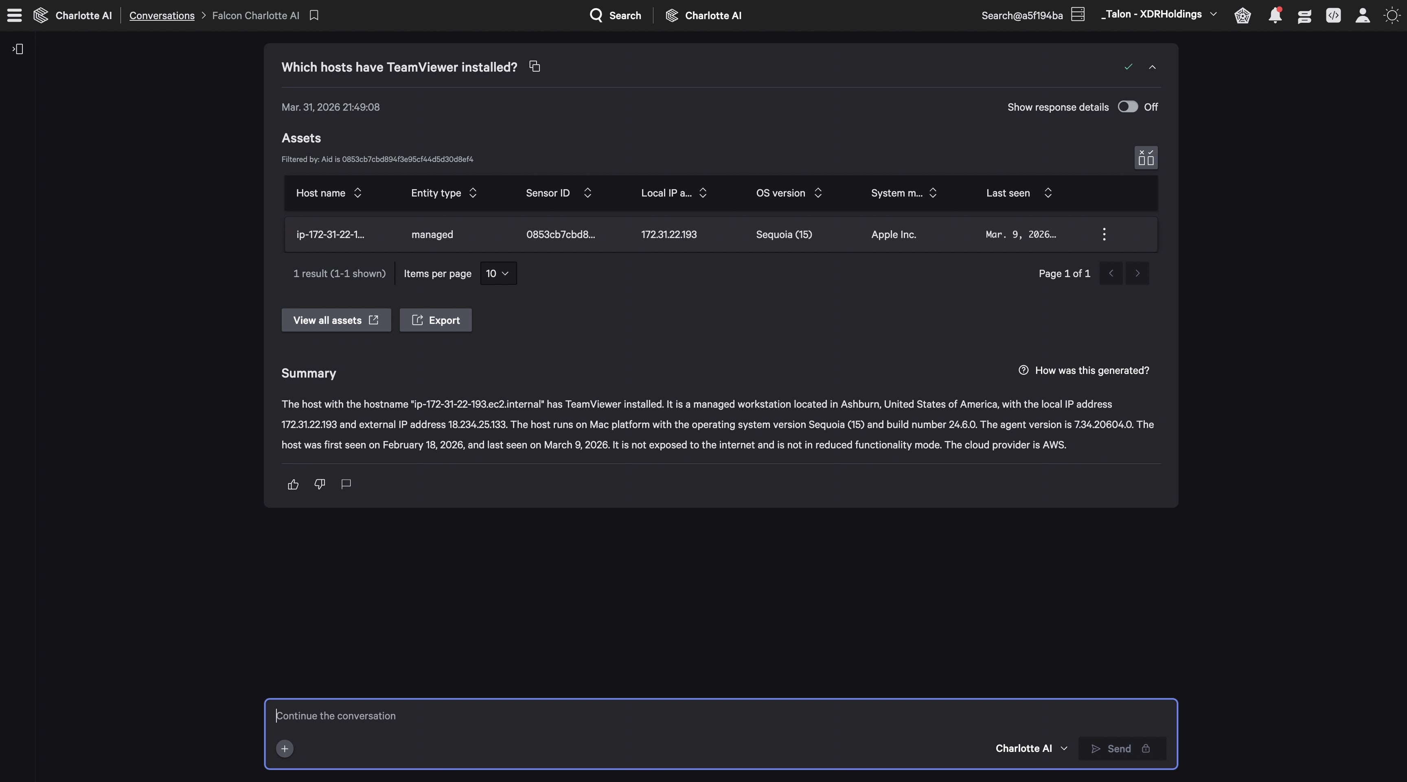Open the hamburger navigation menu
The height and width of the screenshot is (782, 1407).
tap(15, 15)
